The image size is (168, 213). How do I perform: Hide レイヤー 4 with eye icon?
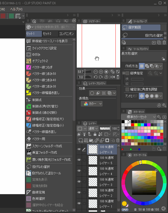tap(79, 171)
